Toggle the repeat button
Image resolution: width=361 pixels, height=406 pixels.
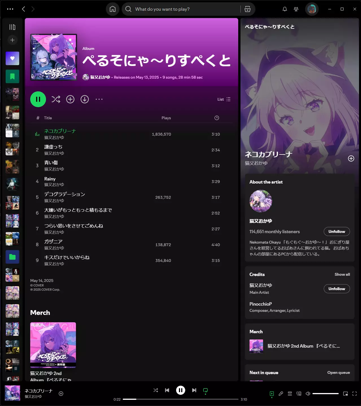[205, 390]
